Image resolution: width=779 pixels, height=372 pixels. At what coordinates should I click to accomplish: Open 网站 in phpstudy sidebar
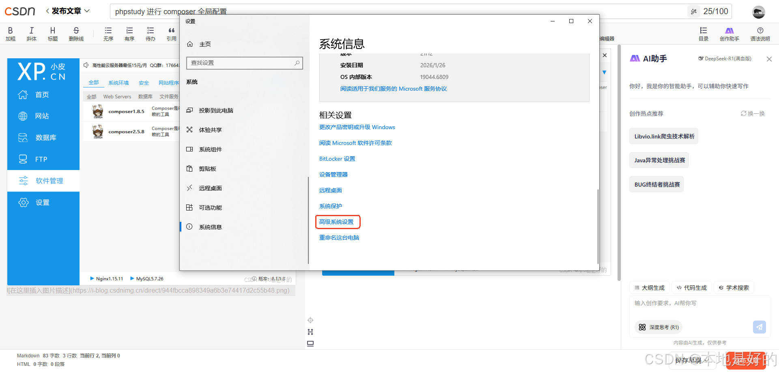coord(43,116)
